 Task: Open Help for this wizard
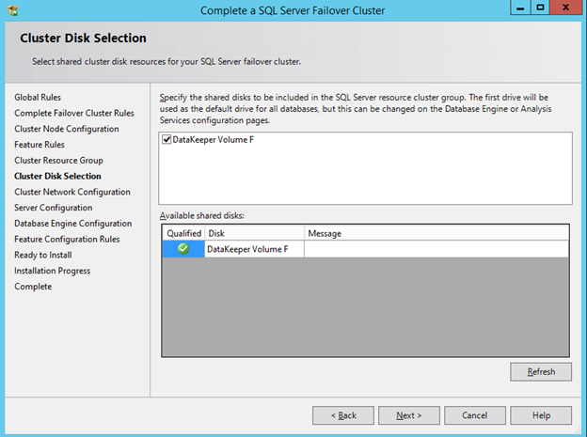(541, 414)
